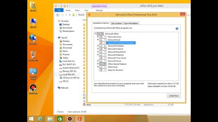Open the Microsoft Outlook install option dropdown

point(103,49)
